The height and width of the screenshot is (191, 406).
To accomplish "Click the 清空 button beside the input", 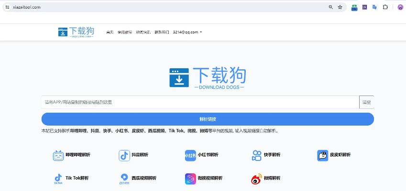I will [x=367, y=102].
